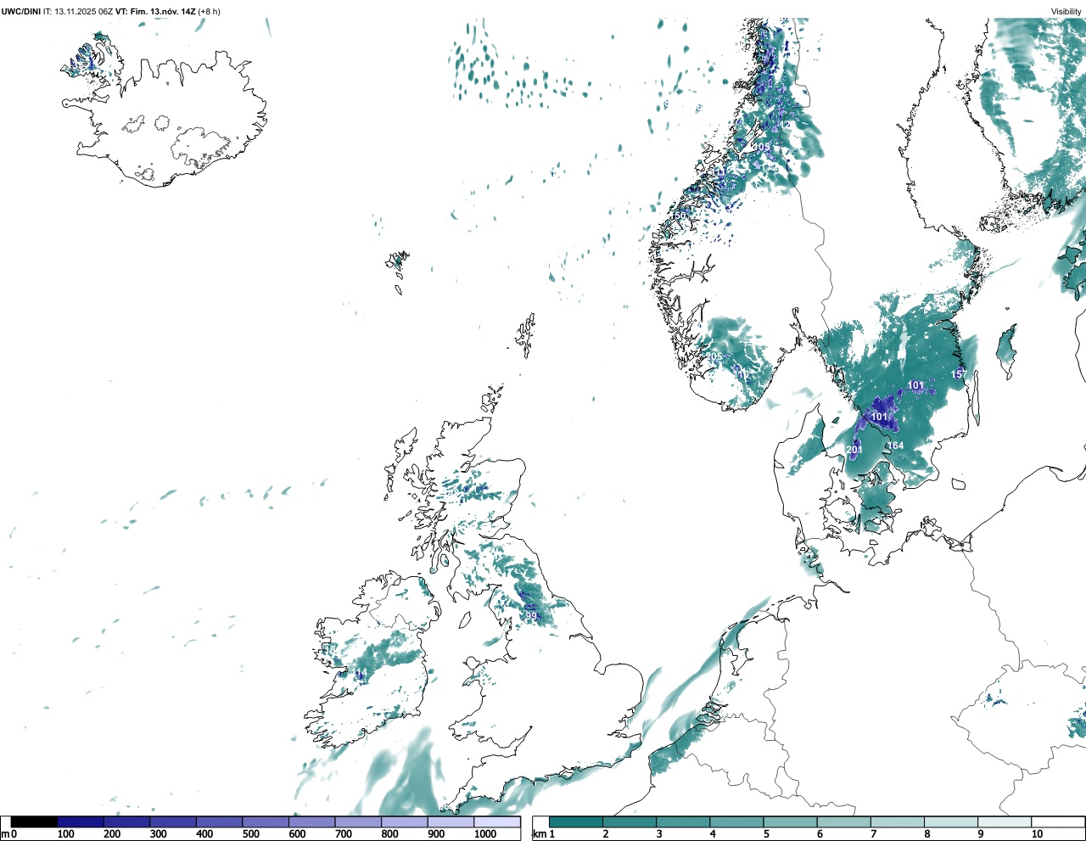Click the 7–8 km legend swatch

click(x=898, y=822)
